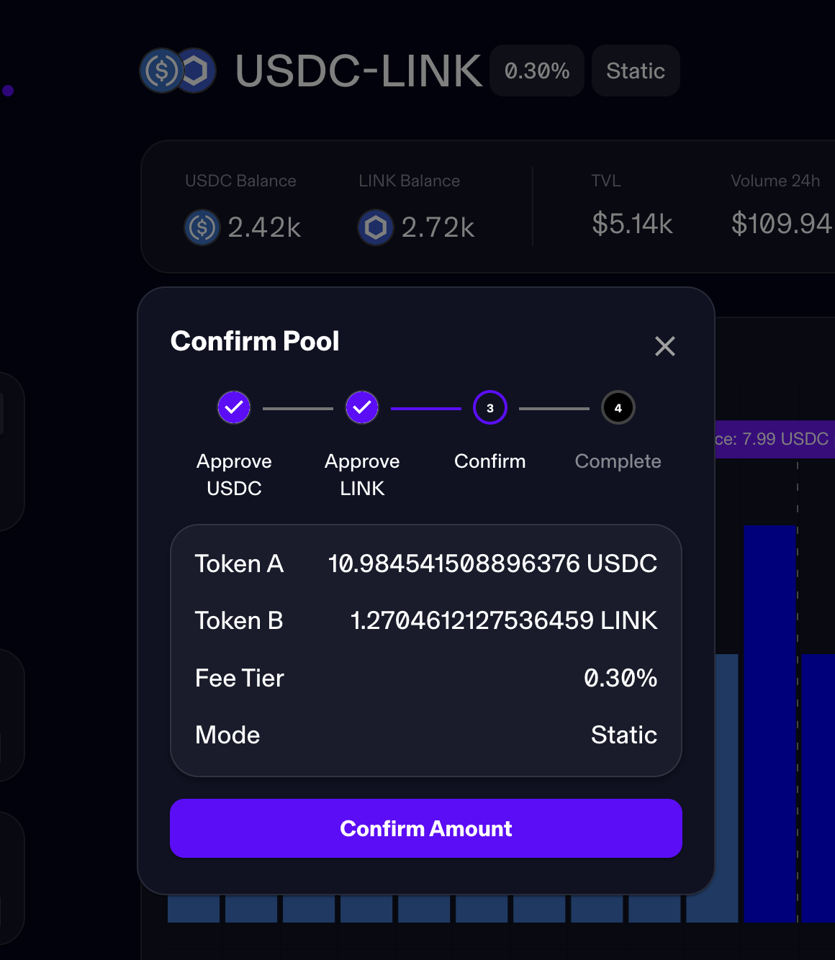The width and height of the screenshot is (835, 960).
Task: Click the Volume 24h stat value
Action: [x=781, y=224]
